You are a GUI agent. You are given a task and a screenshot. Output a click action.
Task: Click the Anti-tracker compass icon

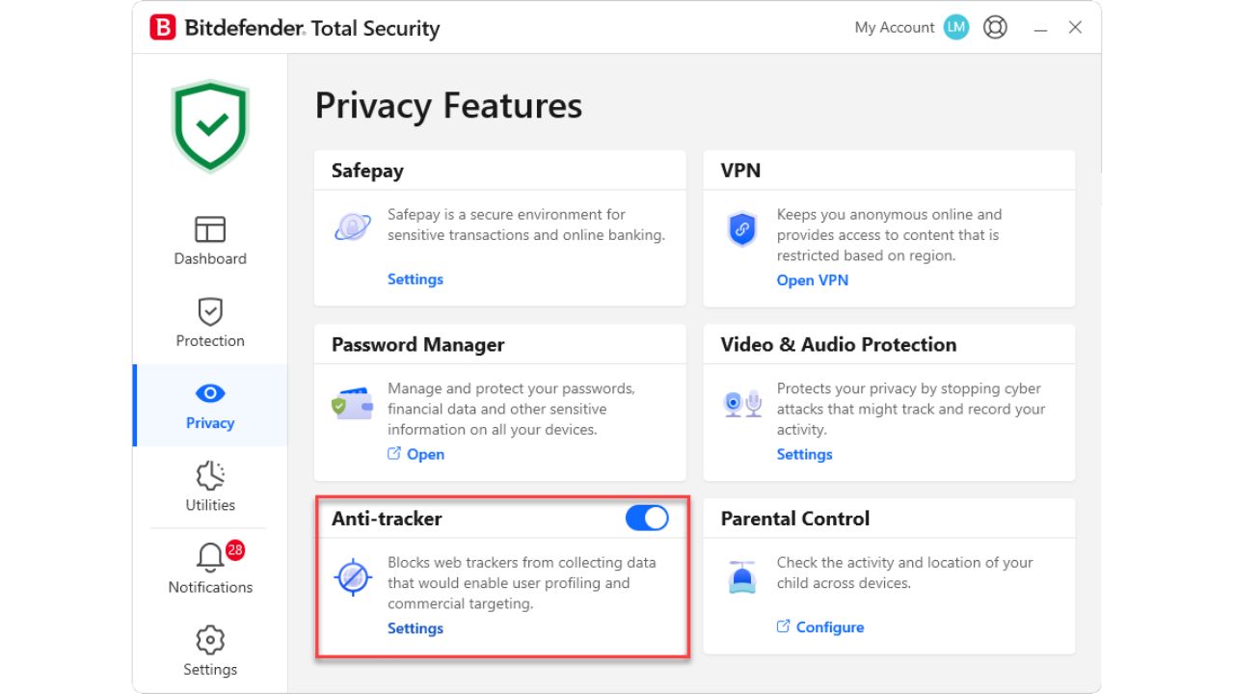coord(353,577)
